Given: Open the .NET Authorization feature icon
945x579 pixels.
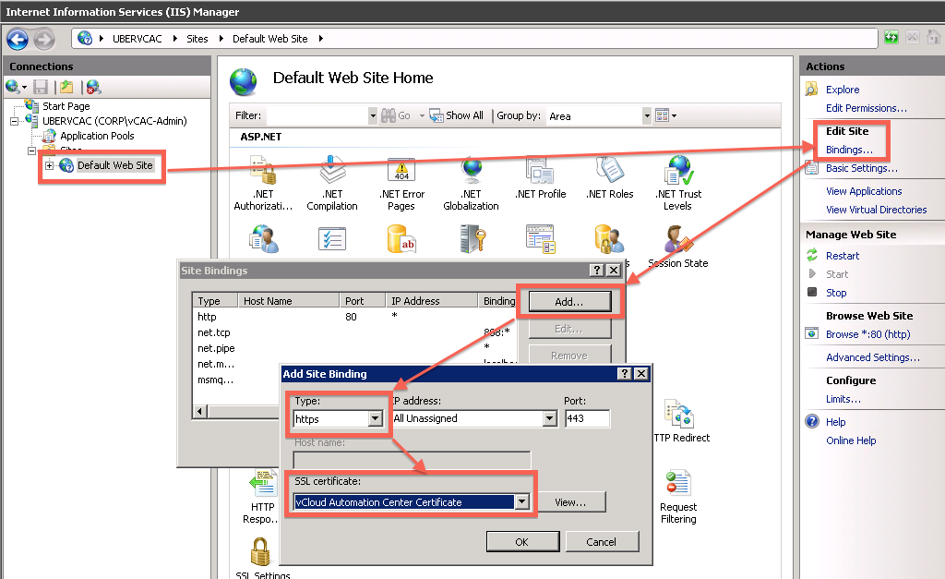Looking at the screenshot, I should click(x=263, y=171).
